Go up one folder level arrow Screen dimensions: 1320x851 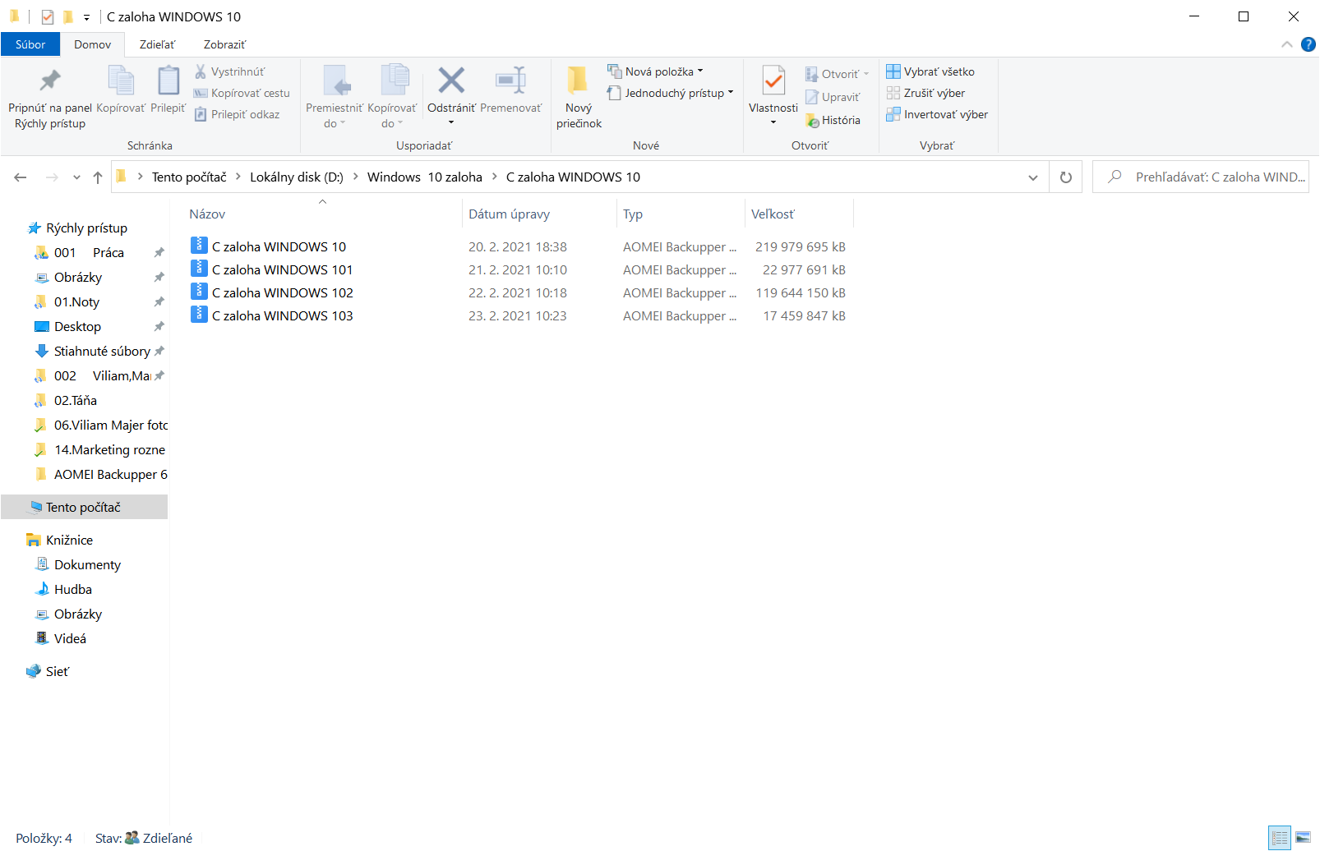point(98,177)
